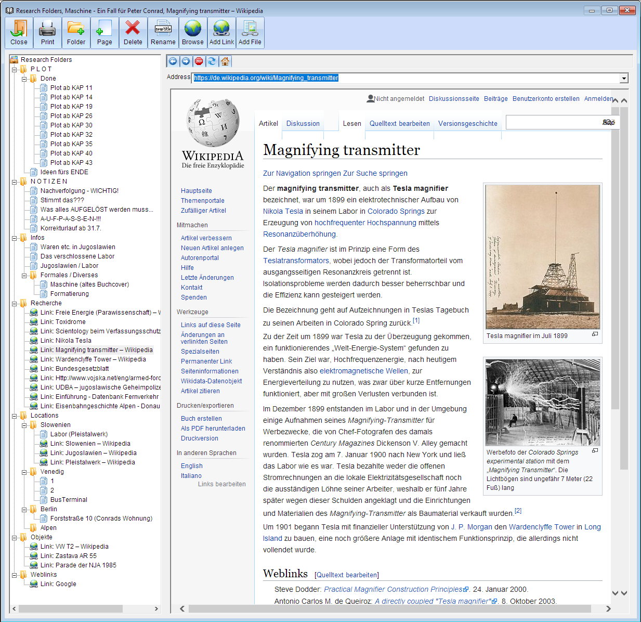Select Link: Zastava AR 55 item
Image resolution: width=641 pixels, height=622 pixels.
click(x=69, y=556)
